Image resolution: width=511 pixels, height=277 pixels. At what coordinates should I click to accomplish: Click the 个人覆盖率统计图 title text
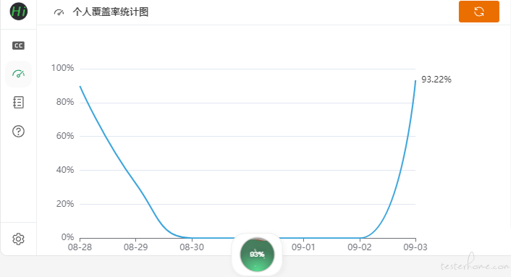coord(111,12)
